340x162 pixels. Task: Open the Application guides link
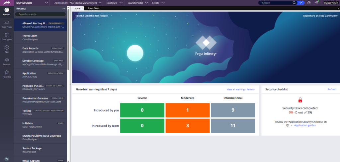tap(305, 125)
